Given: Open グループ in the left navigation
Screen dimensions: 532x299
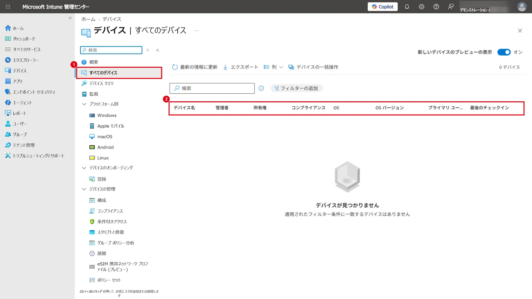Looking at the screenshot, I should [16, 135].
